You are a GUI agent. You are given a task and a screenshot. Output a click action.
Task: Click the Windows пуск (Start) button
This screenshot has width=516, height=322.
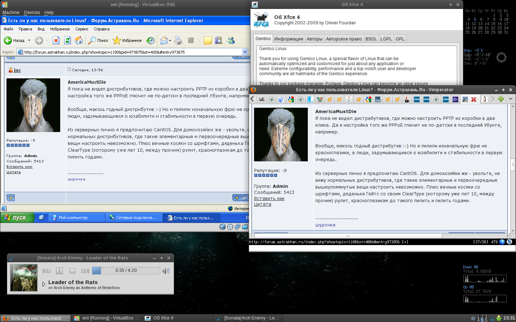pos(17,218)
